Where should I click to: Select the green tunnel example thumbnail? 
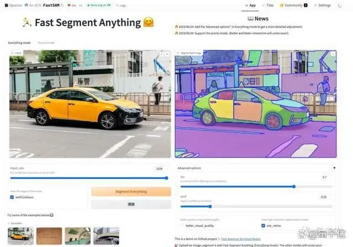[78, 236]
